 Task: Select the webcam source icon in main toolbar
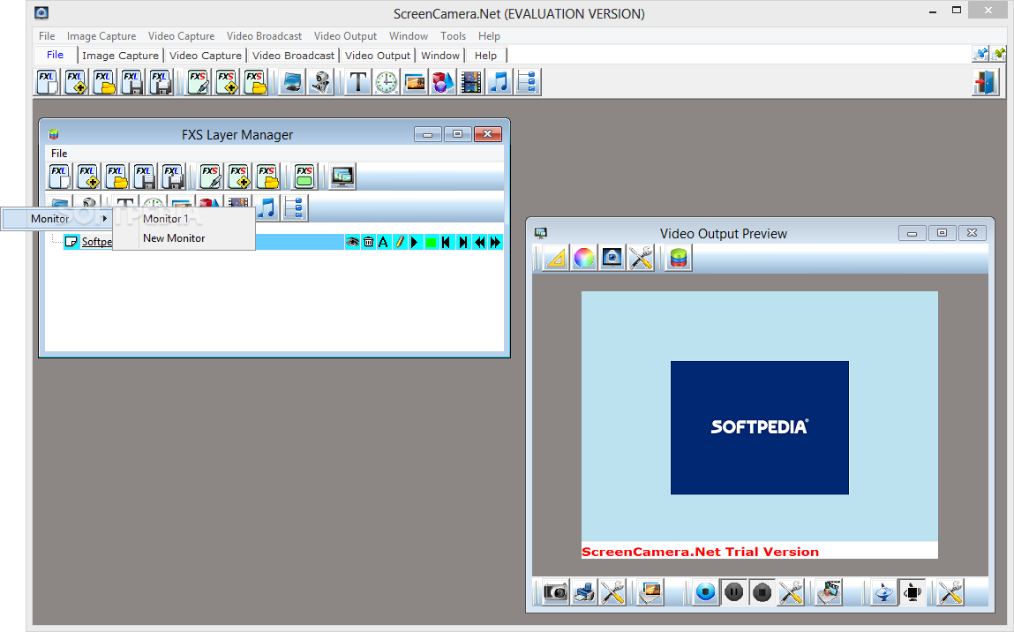[320, 83]
